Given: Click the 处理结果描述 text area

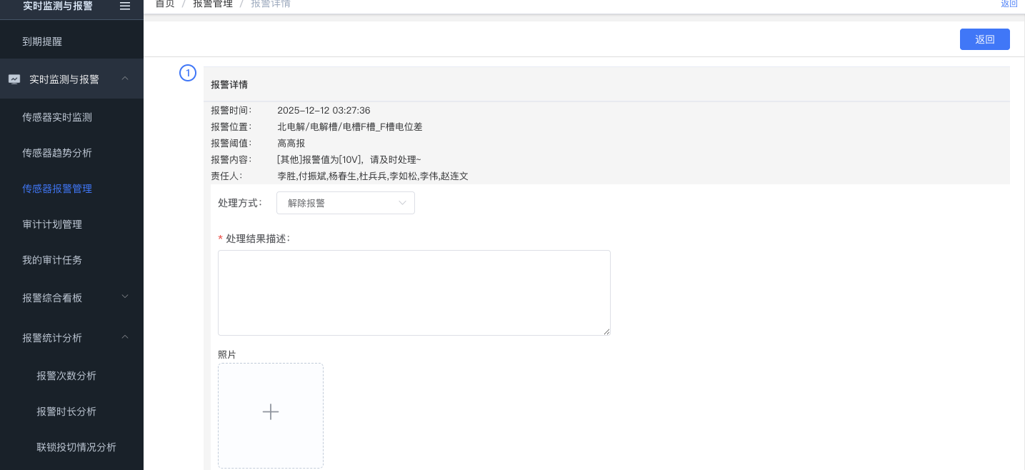Looking at the screenshot, I should (414, 293).
